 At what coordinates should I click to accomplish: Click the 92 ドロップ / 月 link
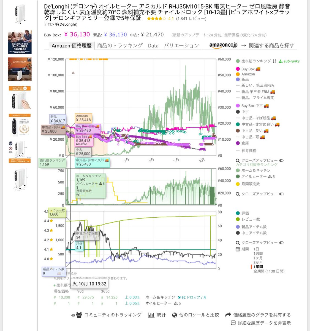pyautogui.click(x=192, y=297)
